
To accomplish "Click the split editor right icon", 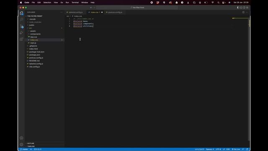I will click(243, 12).
